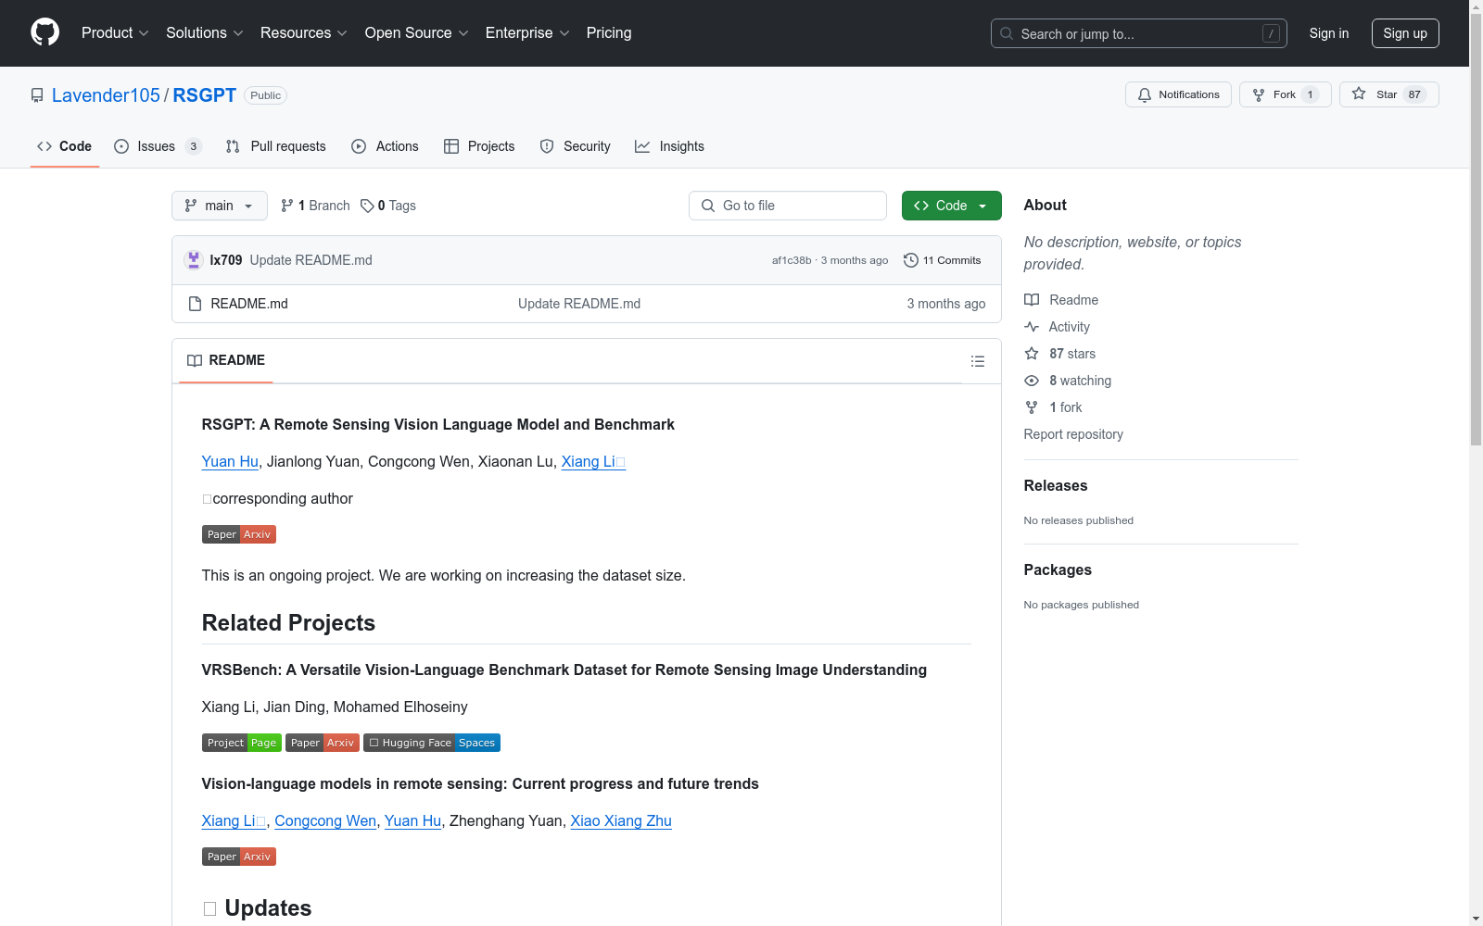Click the Yuan Hu author link under RSGPT title
The height and width of the screenshot is (926, 1483).
tap(230, 461)
